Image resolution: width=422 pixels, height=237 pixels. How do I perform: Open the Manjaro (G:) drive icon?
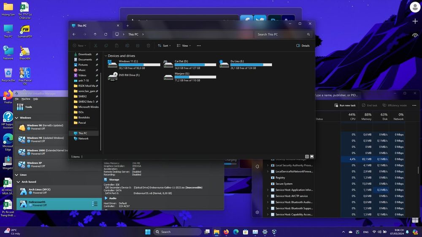click(x=168, y=77)
